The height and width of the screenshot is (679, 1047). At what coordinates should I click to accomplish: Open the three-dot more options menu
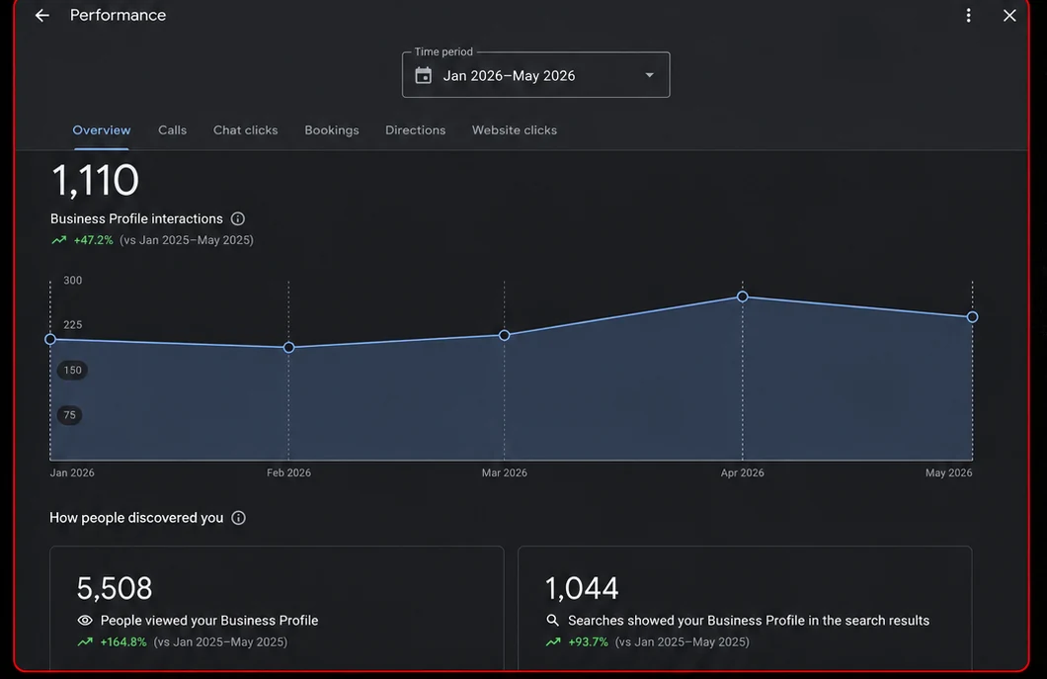(x=968, y=16)
